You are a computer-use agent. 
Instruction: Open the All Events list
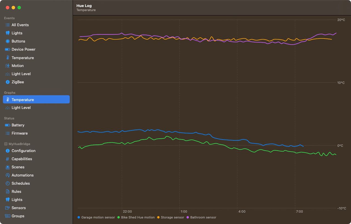tap(20, 25)
